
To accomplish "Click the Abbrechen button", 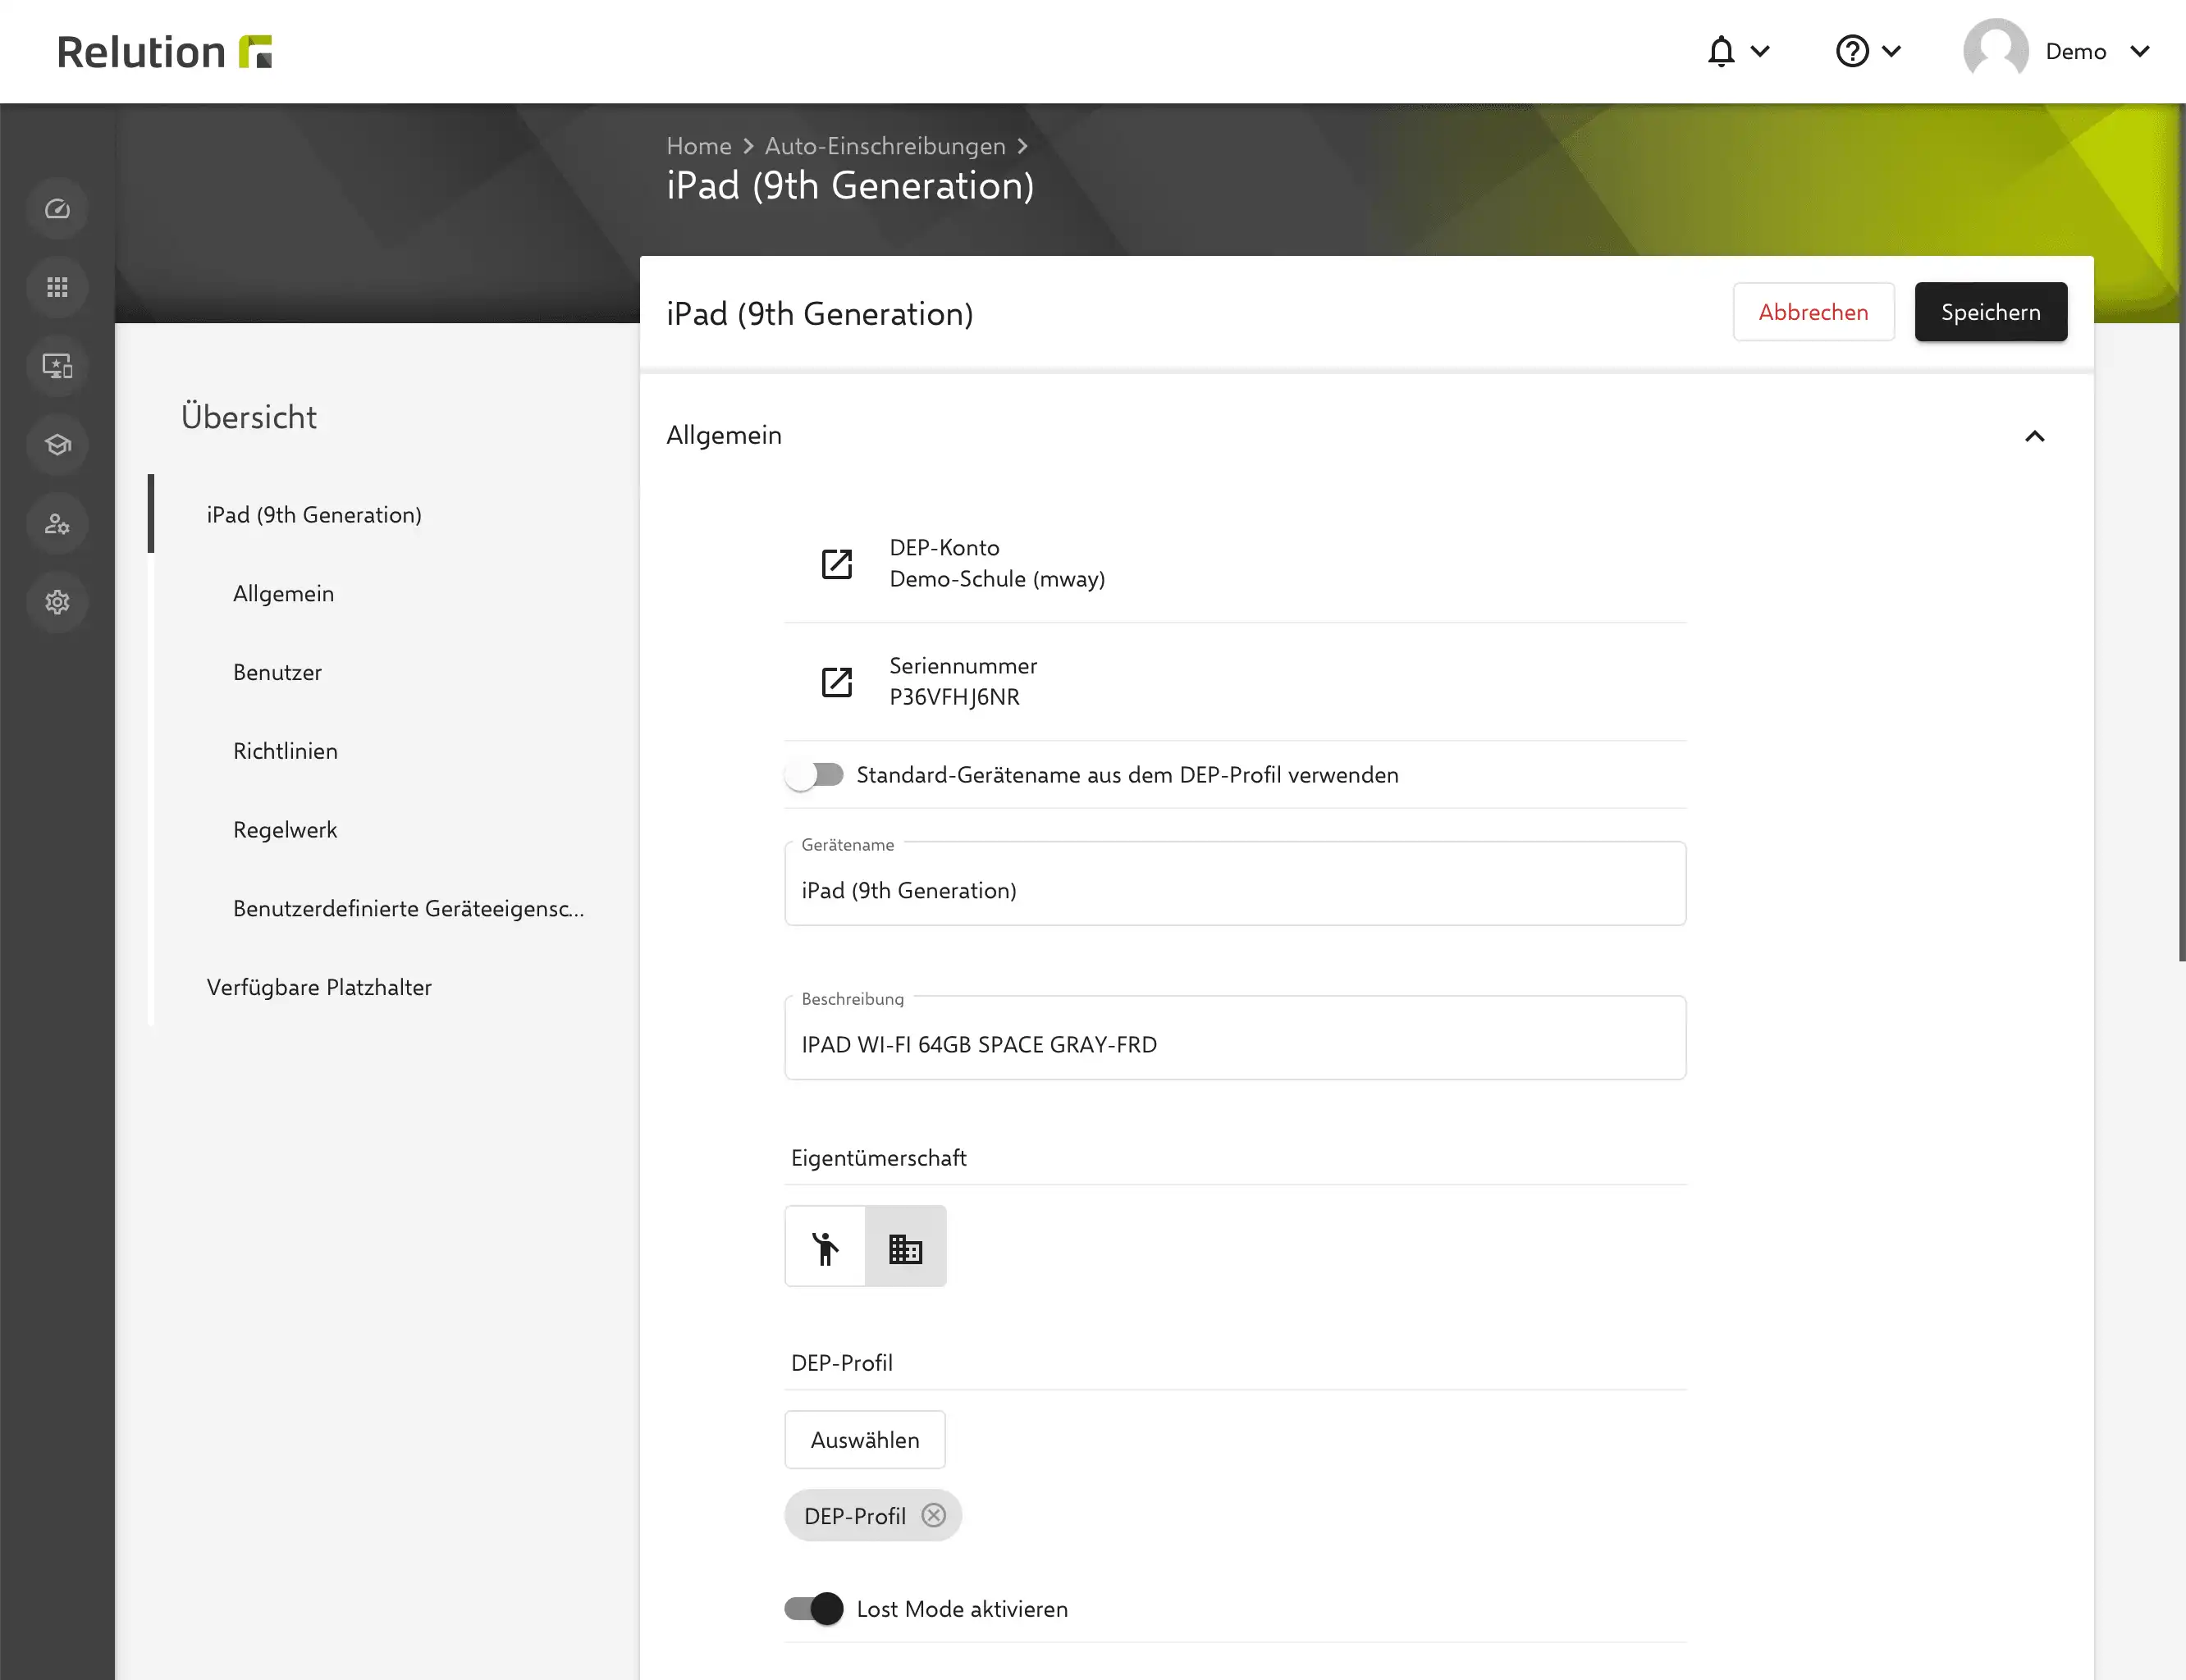I will pyautogui.click(x=1813, y=312).
